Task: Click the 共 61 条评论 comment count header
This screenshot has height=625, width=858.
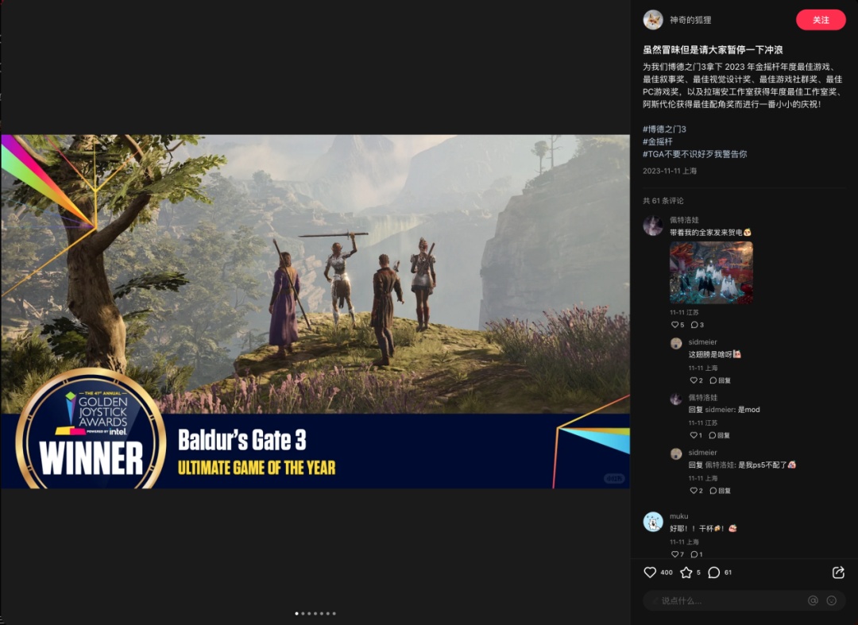Action: click(x=663, y=201)
